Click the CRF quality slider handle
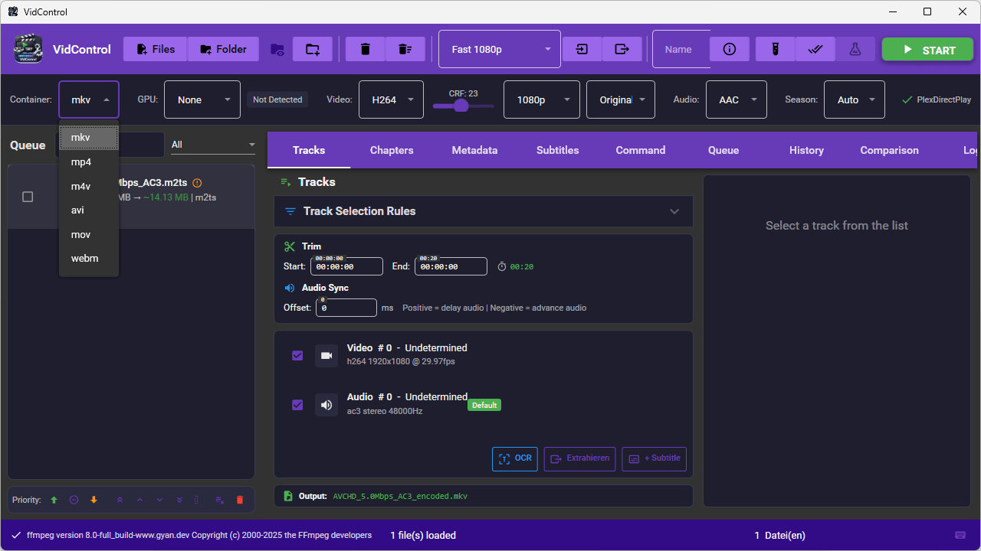 (x=461, y=106)
